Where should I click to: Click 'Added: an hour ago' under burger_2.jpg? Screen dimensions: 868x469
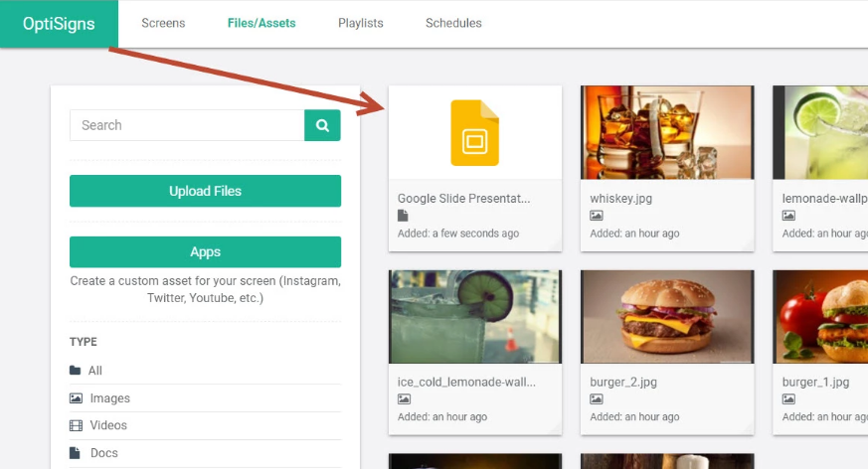(x=634, y=417)
